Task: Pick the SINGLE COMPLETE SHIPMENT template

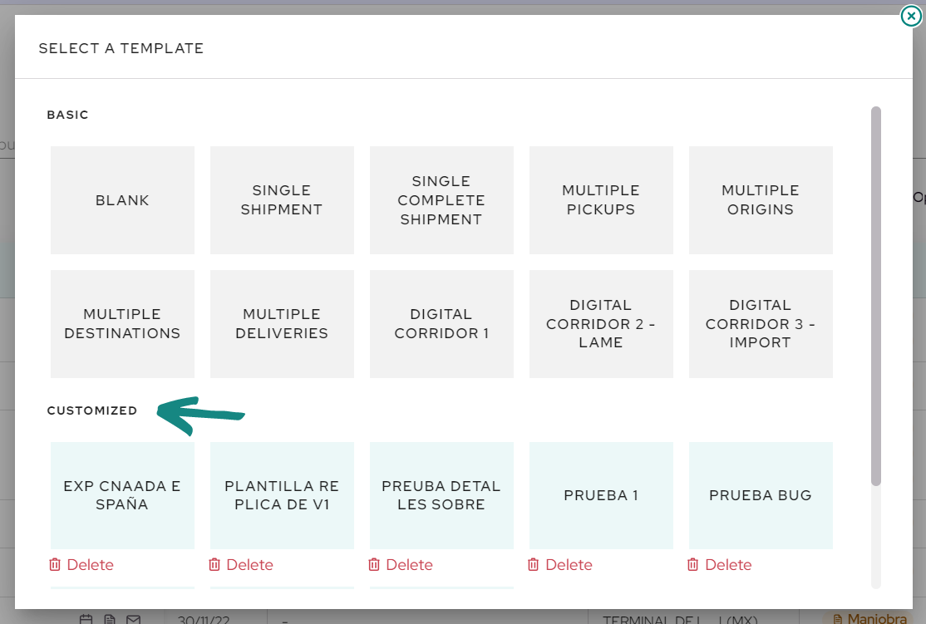Action: [x=441, y=200]
